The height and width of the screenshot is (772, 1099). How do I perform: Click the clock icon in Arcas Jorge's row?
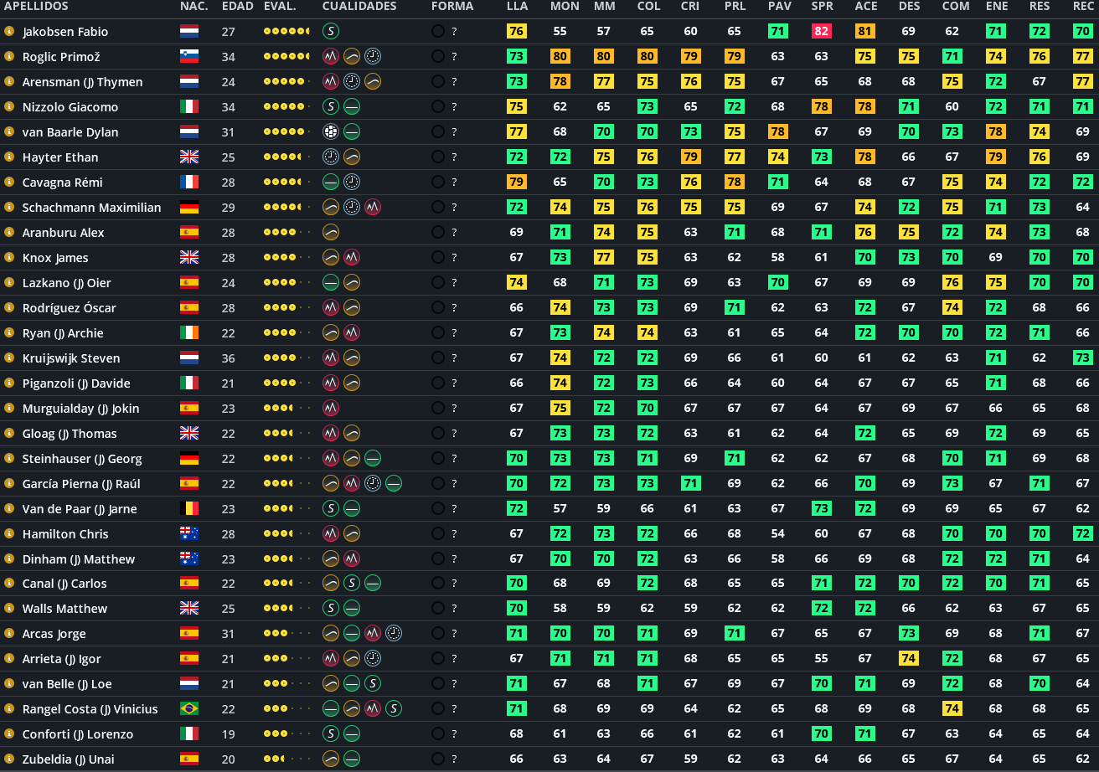coord(394,634)
